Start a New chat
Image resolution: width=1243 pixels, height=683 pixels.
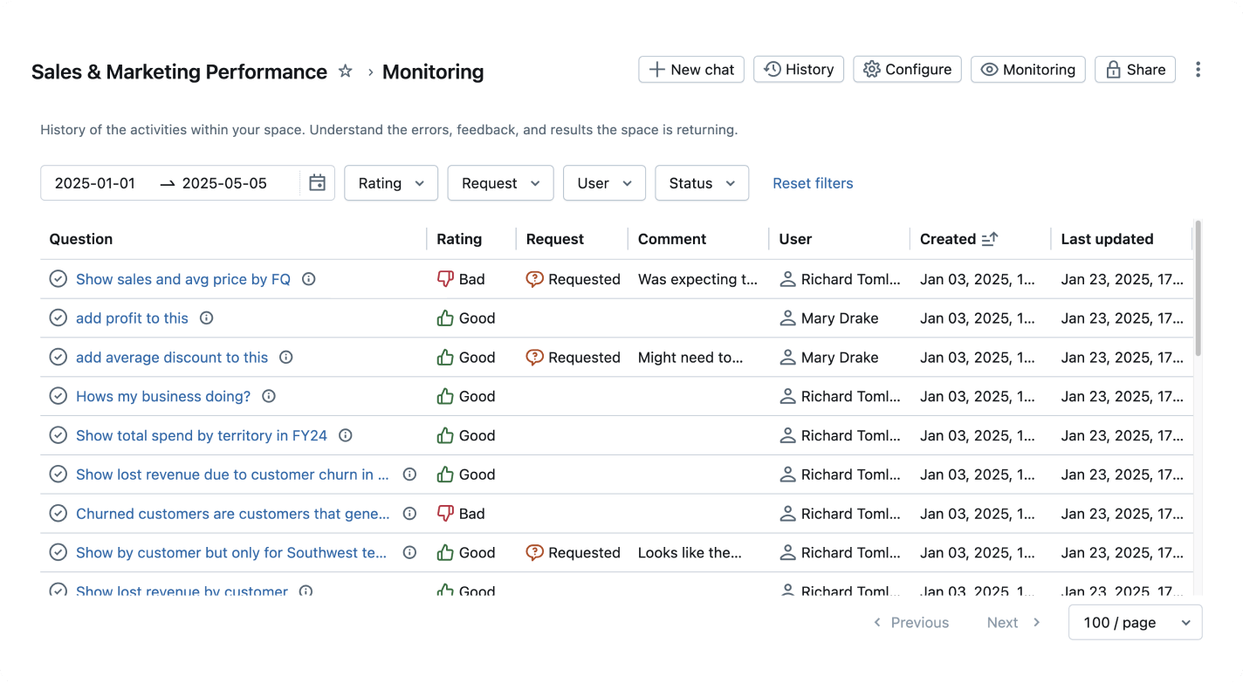tap(690, 70)
